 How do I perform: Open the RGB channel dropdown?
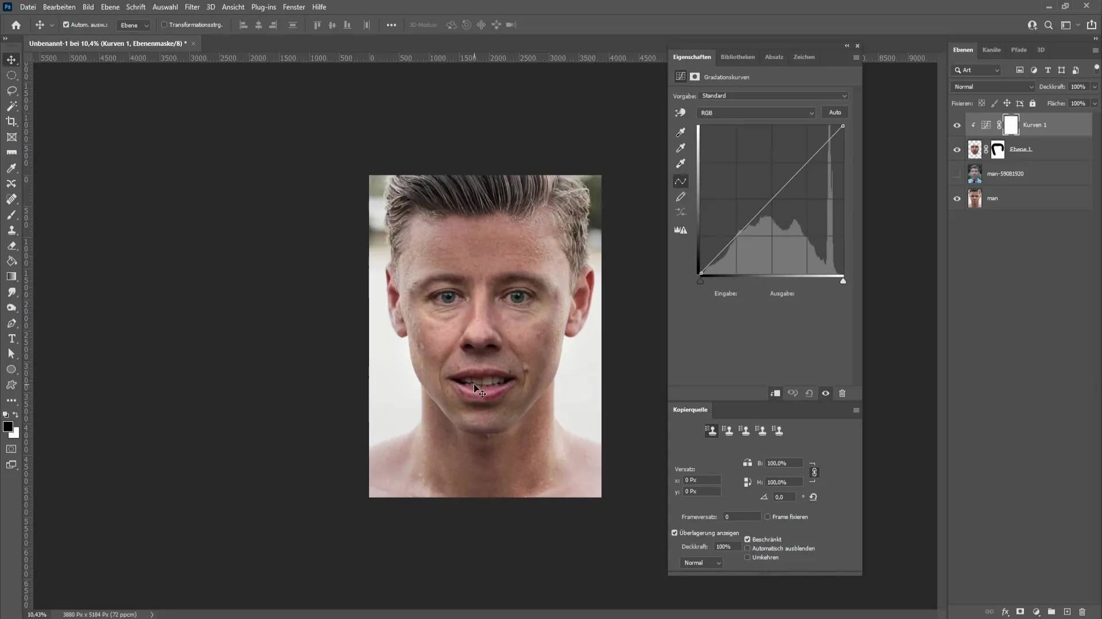tap(758, 112)
